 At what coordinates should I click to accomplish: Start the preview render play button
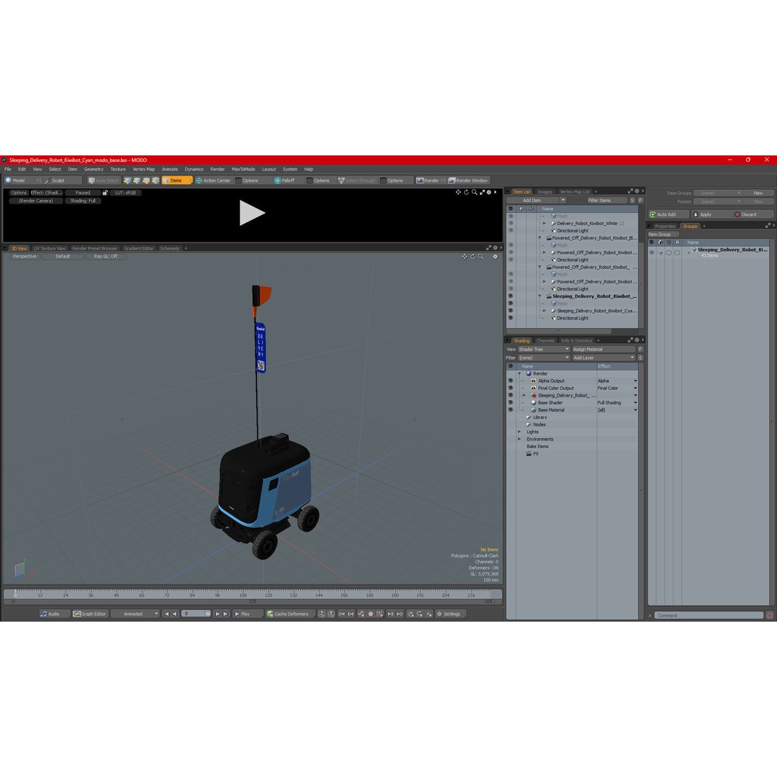point(252,213)
